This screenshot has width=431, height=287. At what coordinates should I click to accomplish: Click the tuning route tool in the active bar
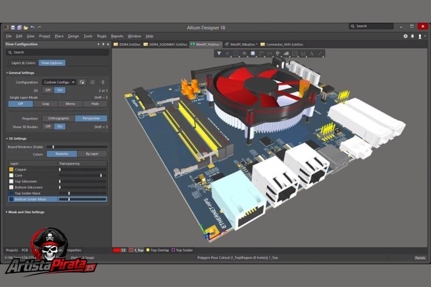[270, 53]
